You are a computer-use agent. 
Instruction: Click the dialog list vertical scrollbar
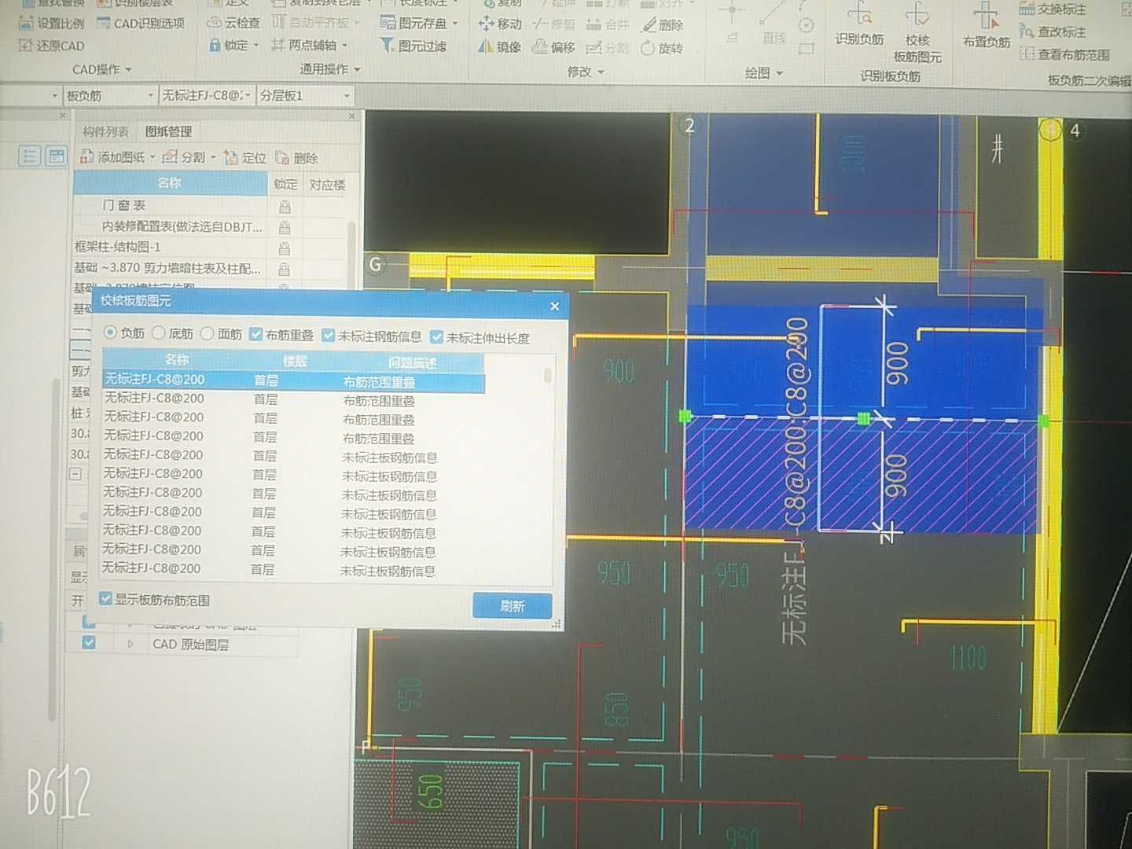coord(547,376)
